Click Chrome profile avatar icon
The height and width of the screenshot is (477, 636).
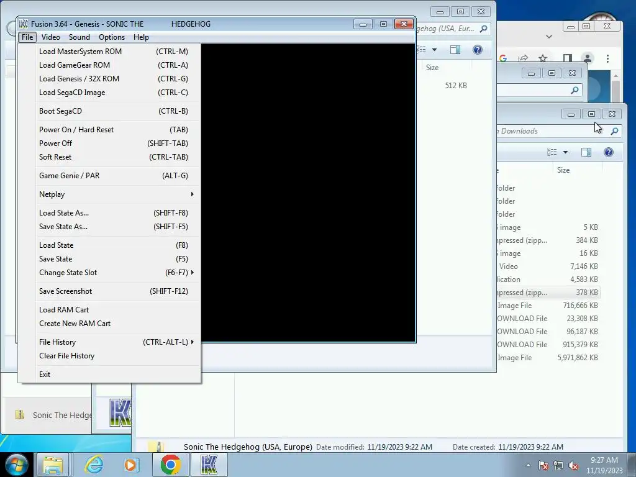pyautogui.click(x=587, y=58)
